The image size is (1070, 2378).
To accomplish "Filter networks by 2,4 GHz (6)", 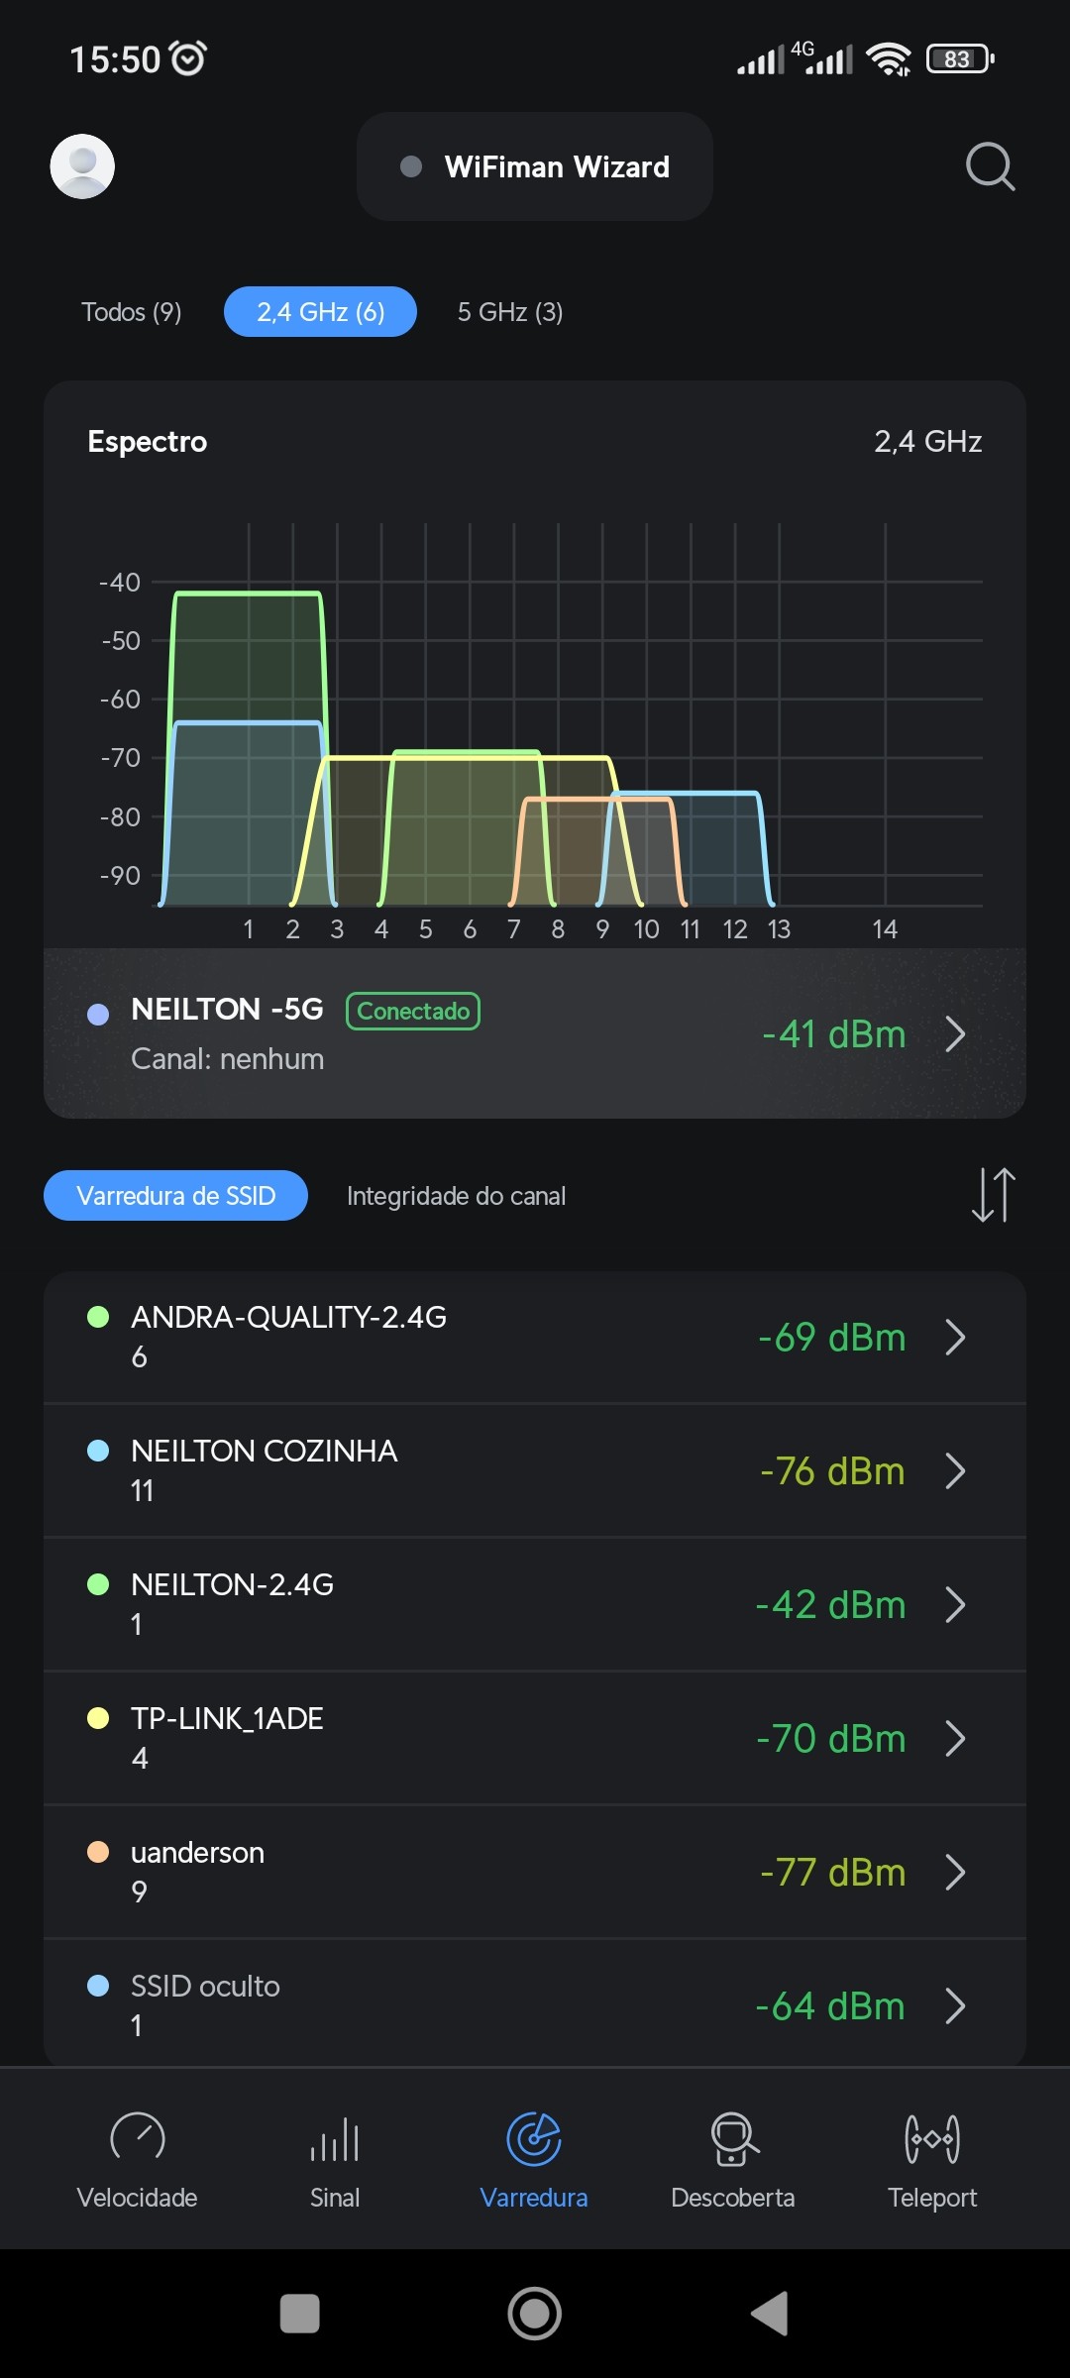I will pos(320,312).
